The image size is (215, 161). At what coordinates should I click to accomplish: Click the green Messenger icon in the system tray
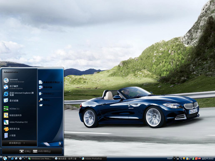(193, 159)
